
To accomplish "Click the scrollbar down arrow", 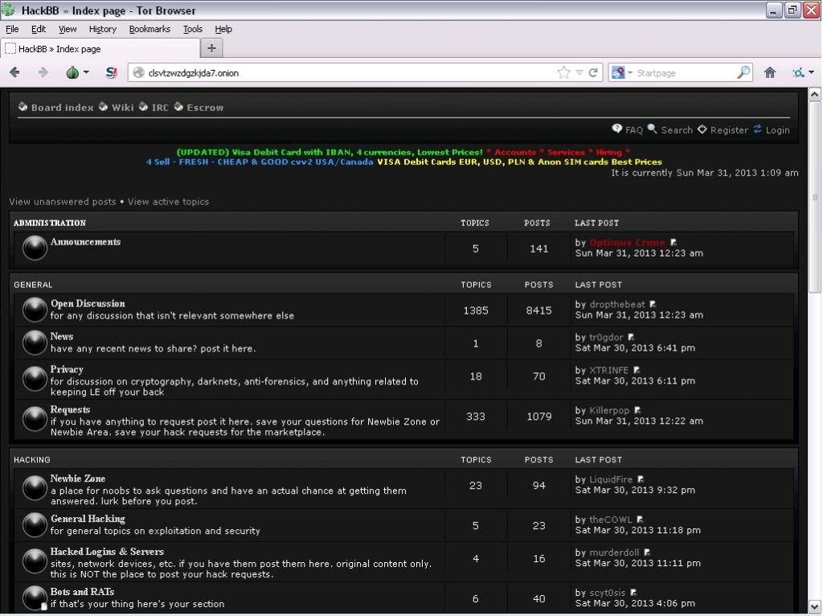I will (x=815, y=606).
